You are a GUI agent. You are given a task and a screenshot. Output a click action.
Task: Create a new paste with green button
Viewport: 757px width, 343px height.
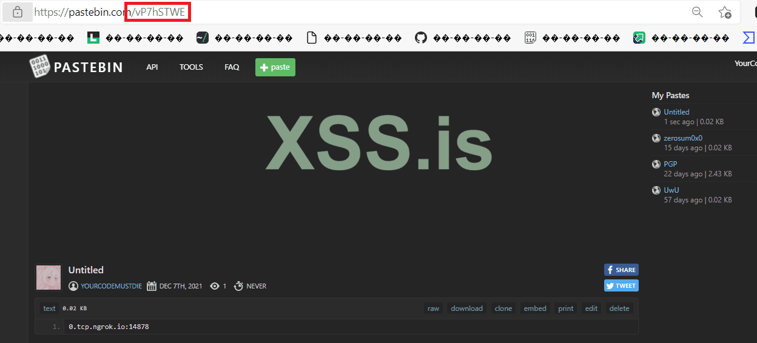pos(275,67)
